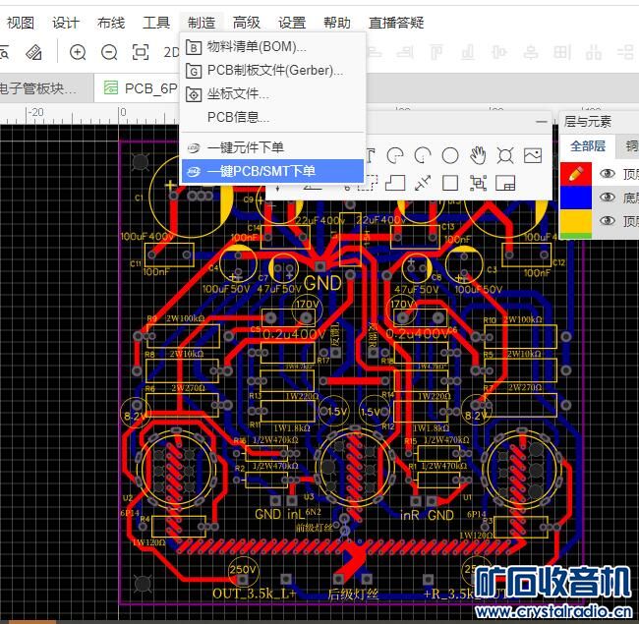Image resolution: width=639 pixels, height=624 pixels.
Task: Select the hand pan tool
Action: click(478, 155)
